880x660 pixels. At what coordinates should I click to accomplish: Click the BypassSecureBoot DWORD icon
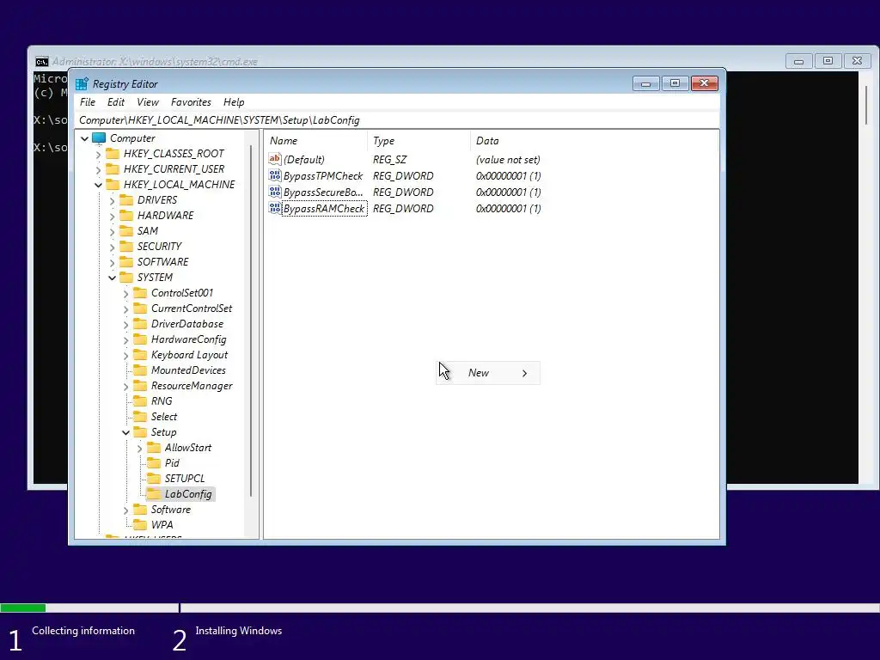pyautogui.click(x=274, y=192)
